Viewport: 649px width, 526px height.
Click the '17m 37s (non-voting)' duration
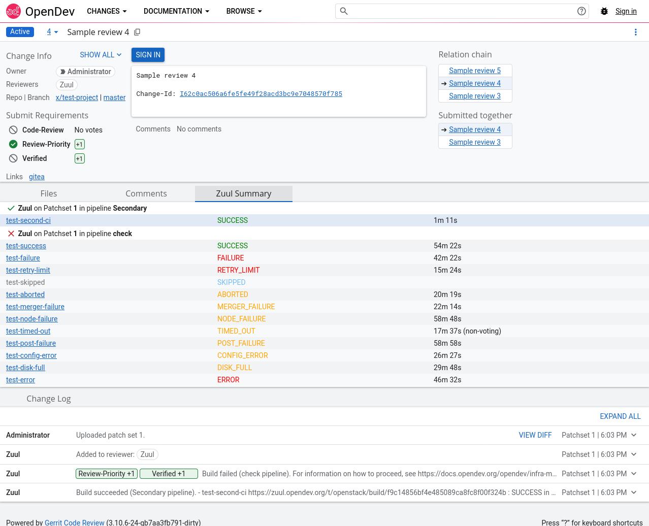[x=467, y=331]
